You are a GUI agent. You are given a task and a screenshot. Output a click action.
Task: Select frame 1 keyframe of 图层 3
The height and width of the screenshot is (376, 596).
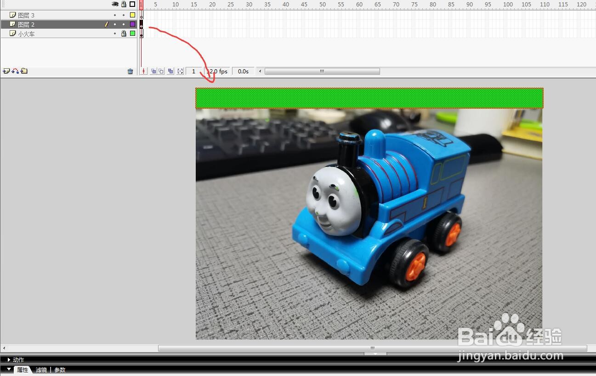tap(142, 15)
